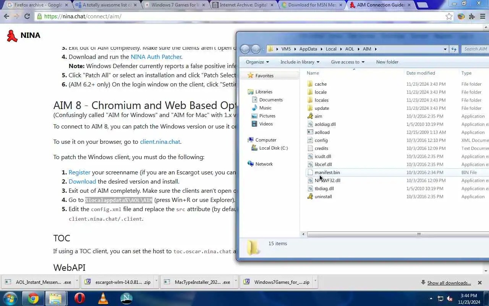Screen dimensions: 489x306
Task: Click the Search AIM field
Action: tap(475, 49)
